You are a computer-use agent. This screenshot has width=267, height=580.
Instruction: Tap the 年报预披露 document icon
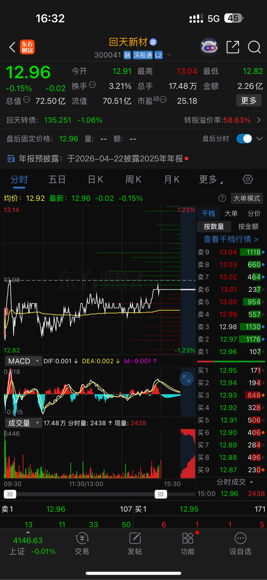[11, 159]
